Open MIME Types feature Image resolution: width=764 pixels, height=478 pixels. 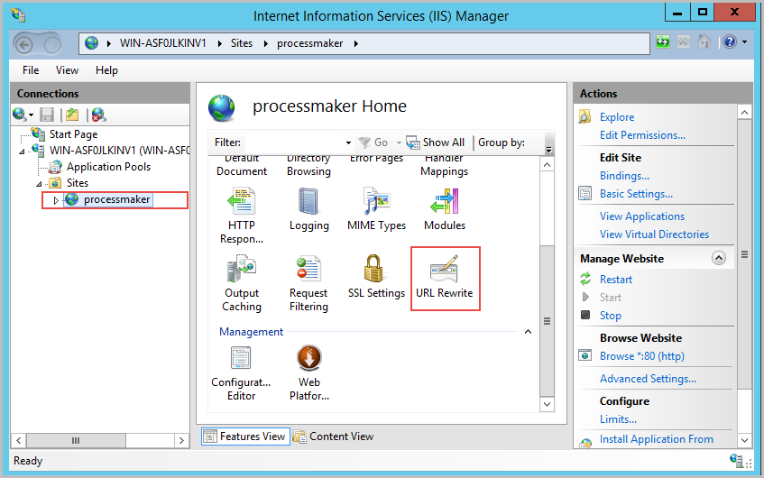click(x=376, y=209)
